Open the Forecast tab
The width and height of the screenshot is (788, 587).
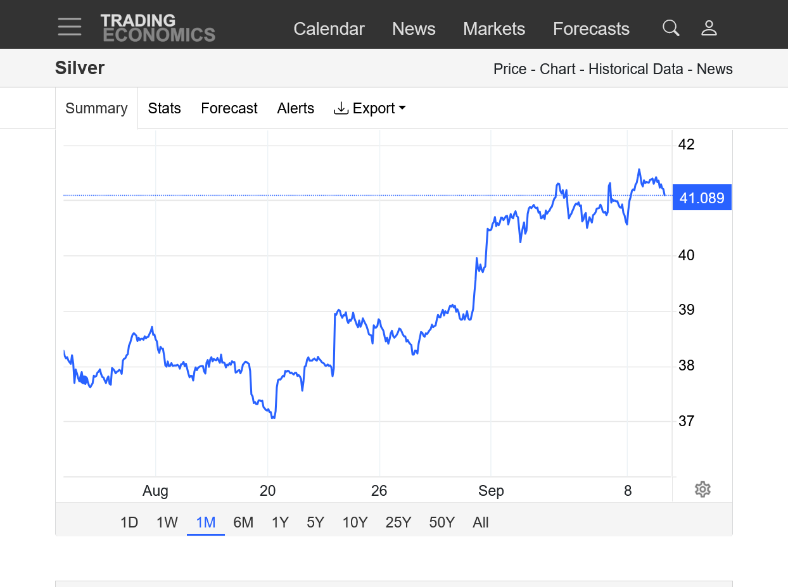pyautogui.click(x=229, y=108)
